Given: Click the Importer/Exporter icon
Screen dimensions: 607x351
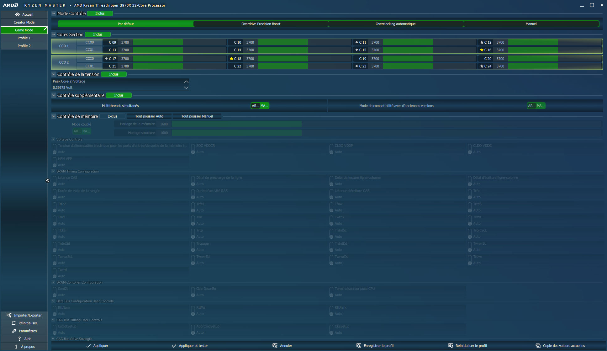Looking at the screenshot, I should tap(9, 315).
